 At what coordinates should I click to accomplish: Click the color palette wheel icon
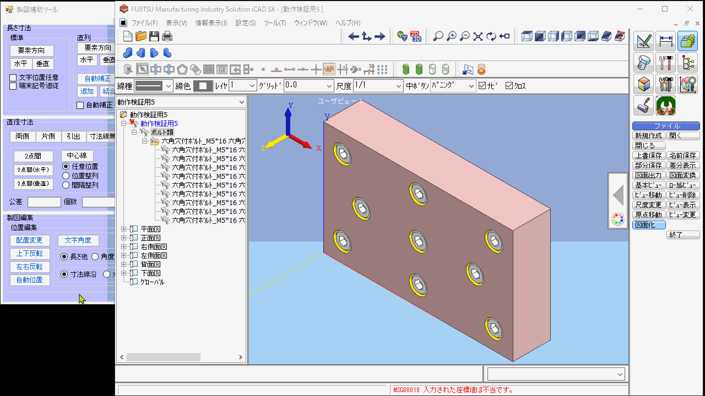618,219
